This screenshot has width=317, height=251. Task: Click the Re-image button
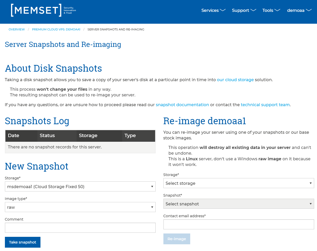177,239
